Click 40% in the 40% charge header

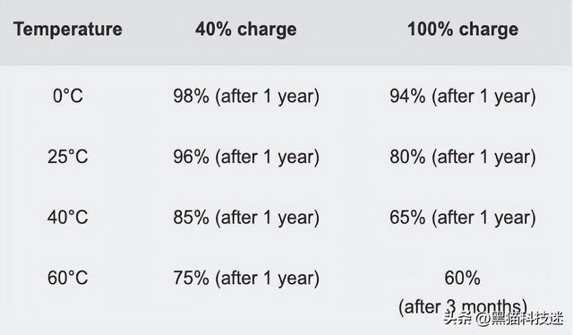[213, 30]
